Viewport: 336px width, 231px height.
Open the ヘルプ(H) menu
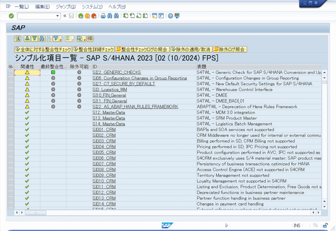pyautogui.click(x=117, y=7)
